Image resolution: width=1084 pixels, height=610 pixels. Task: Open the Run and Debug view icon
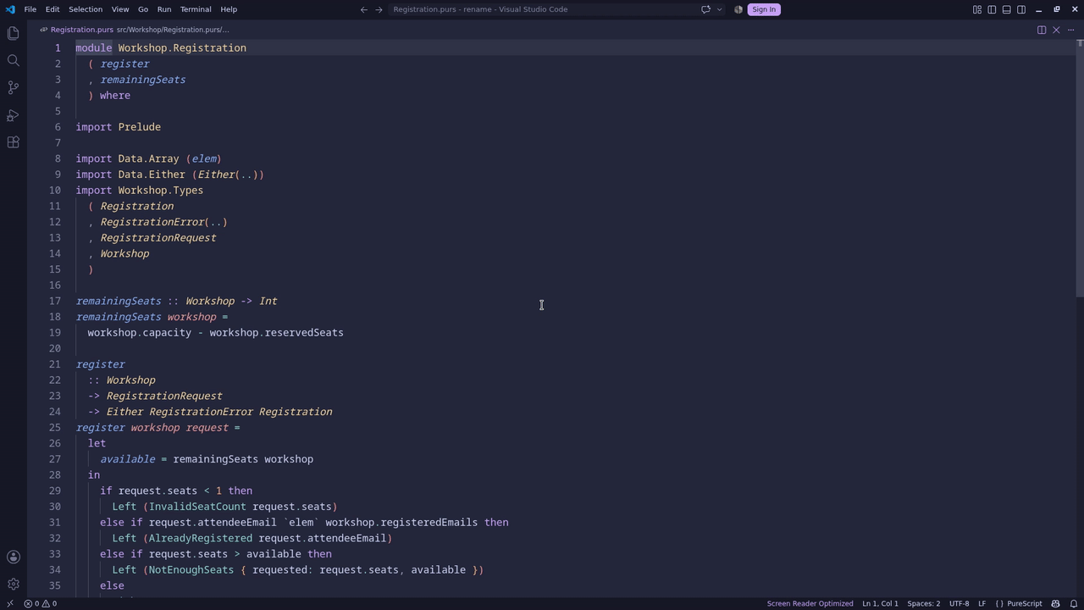(x=13, y=115)
